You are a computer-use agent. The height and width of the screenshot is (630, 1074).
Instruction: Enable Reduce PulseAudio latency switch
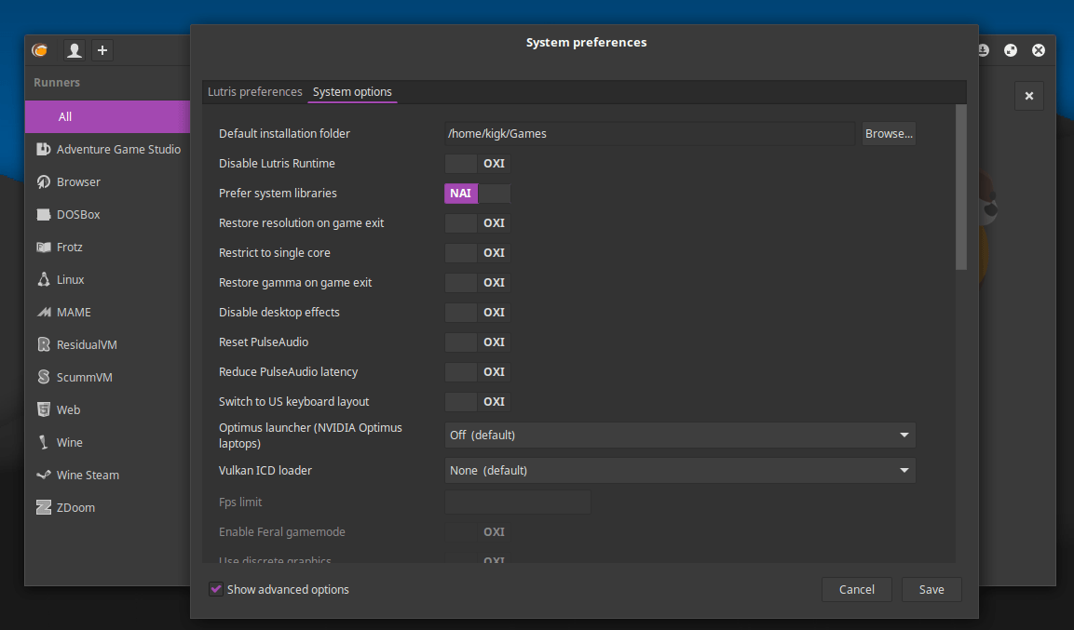tap(478, 371)
